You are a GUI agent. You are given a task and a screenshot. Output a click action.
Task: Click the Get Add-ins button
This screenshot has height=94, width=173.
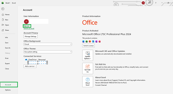88,68
